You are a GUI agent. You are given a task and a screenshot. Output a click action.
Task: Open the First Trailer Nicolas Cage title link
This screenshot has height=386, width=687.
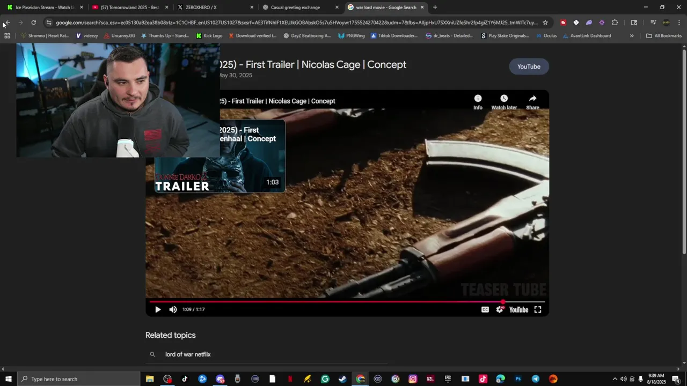coord(312,64)
